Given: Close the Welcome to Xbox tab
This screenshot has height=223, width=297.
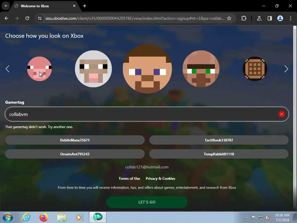Looking at the screenshot, I should [x=74, y=6].
